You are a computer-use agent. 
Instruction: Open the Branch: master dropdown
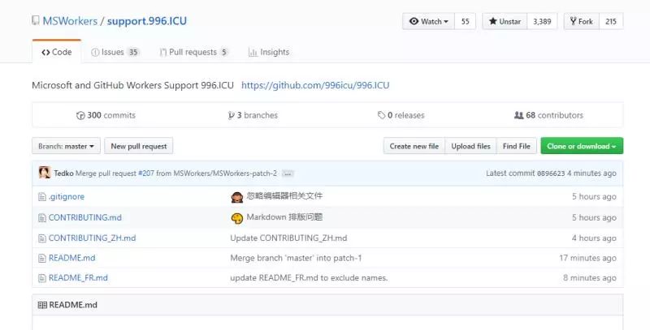[x=67, y=146]
